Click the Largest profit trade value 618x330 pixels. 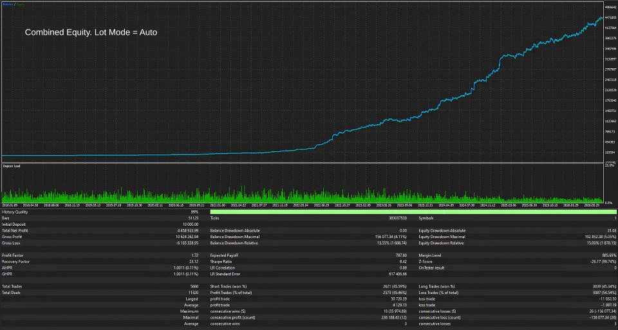click(398, 299)
